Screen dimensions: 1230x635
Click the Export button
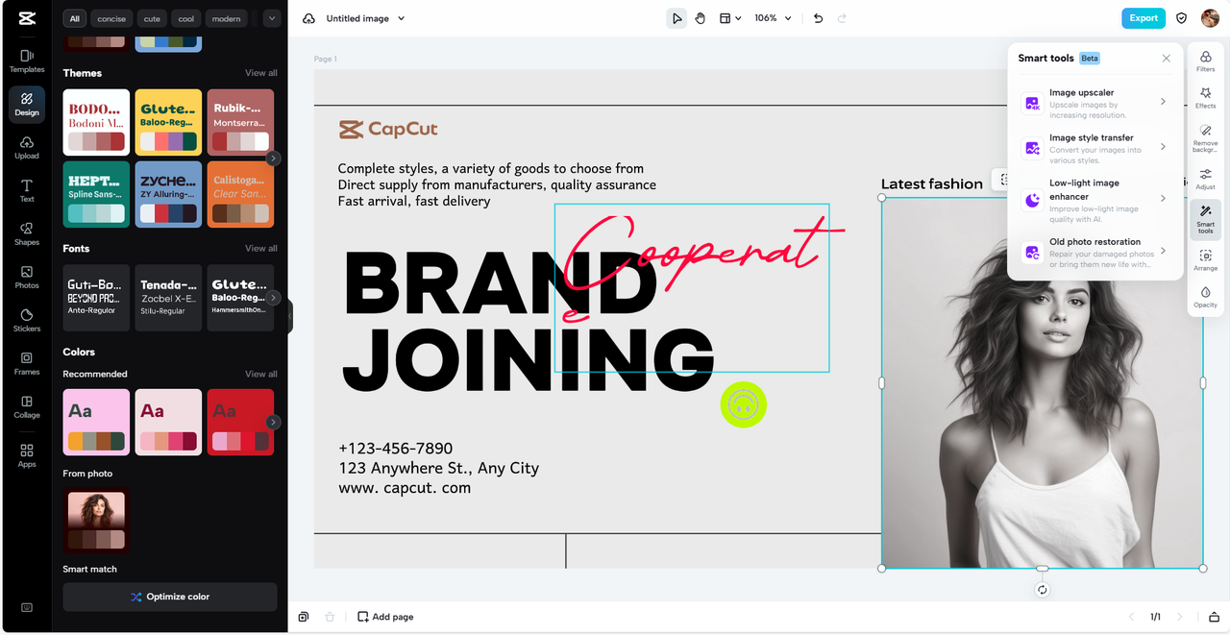[1144, 18]
